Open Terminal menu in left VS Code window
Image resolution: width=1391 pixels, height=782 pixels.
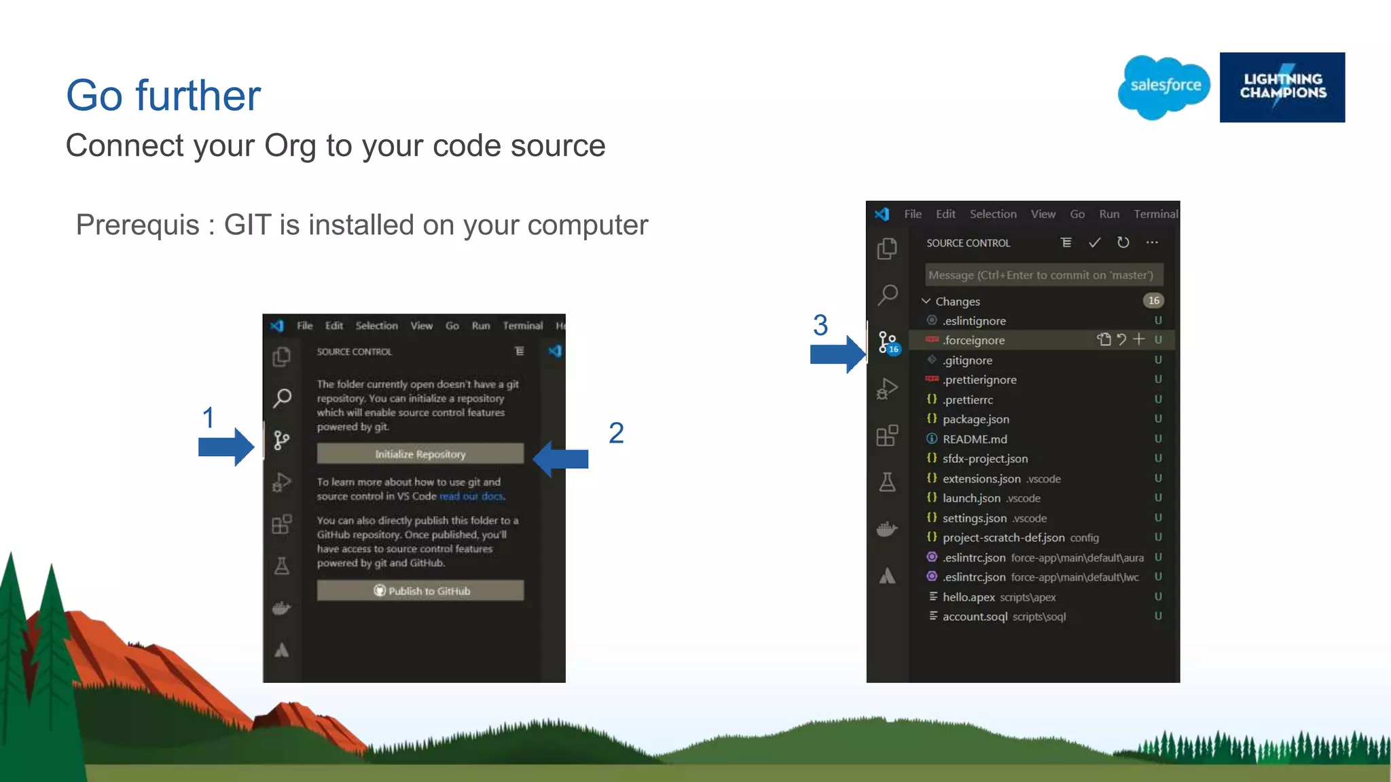[523, 326]
